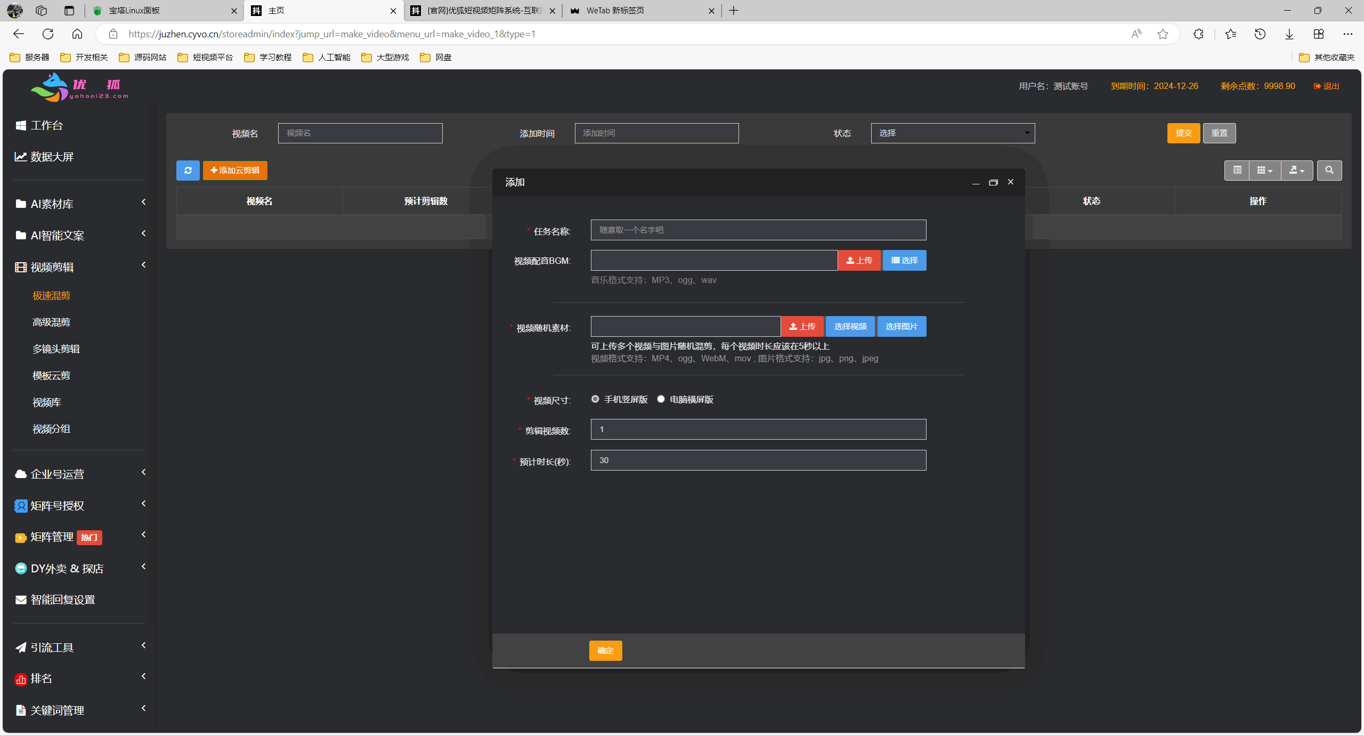The image size is (1364, 736).
Task: Open 高级混剪 in the sidebar
Action: [51, 322]
